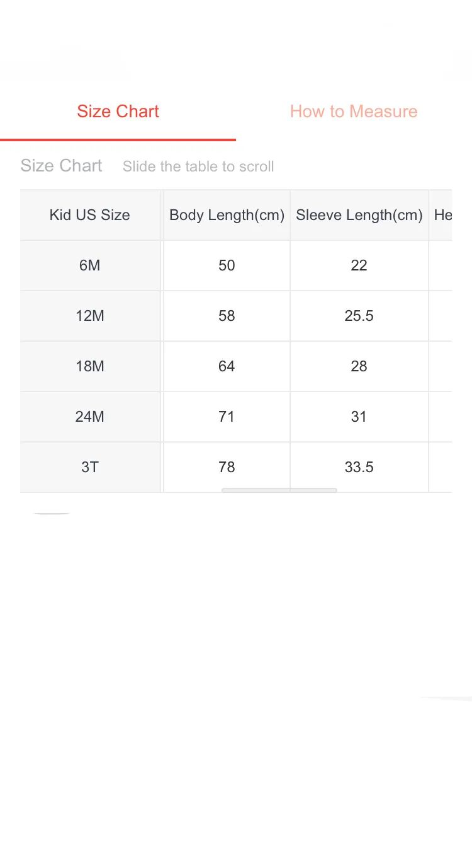Click body length value 71
472x841 pixels.
227,417
